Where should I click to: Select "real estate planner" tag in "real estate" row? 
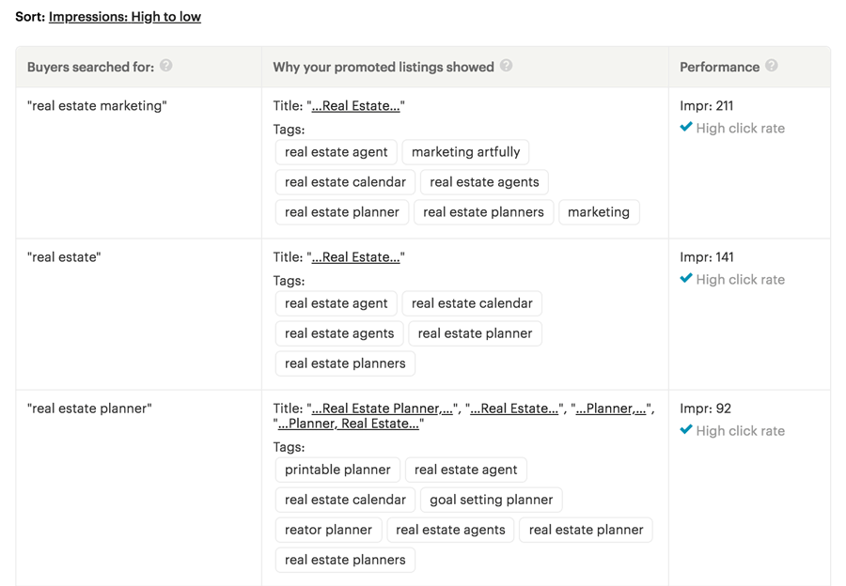476,333
